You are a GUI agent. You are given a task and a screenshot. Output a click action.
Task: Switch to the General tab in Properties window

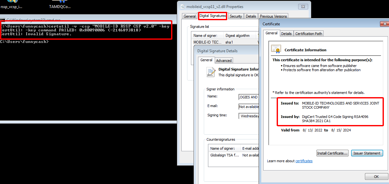(190, 16)
